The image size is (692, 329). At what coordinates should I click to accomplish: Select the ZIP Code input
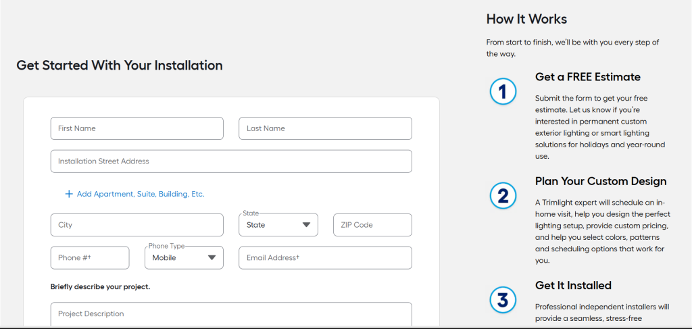(372, 225)
